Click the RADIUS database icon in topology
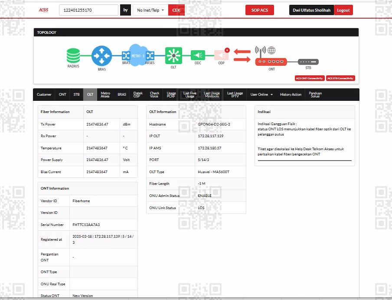 tap(73, 55)
